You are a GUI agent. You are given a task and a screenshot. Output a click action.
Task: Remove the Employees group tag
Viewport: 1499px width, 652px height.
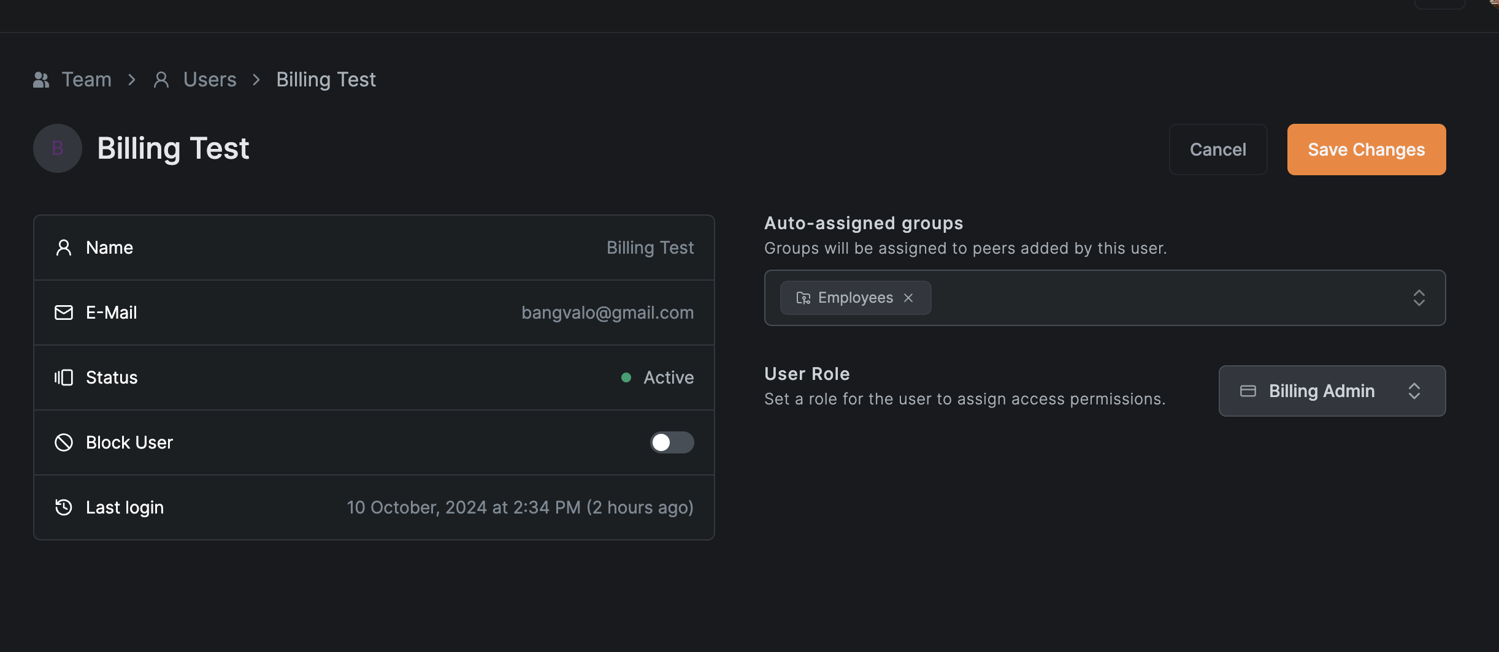tap(908, 298)
